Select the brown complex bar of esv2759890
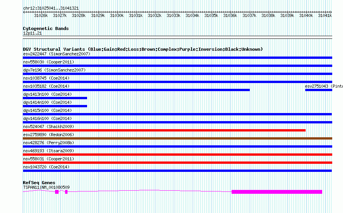Screen dimensions: 343x213 177,138
